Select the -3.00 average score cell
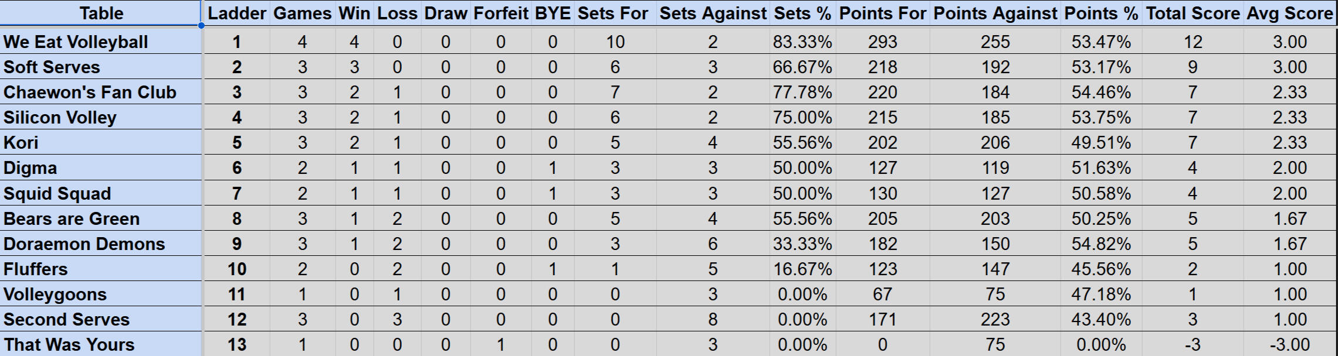This screenshot has width=1338, height=356. pos(1289,344)
